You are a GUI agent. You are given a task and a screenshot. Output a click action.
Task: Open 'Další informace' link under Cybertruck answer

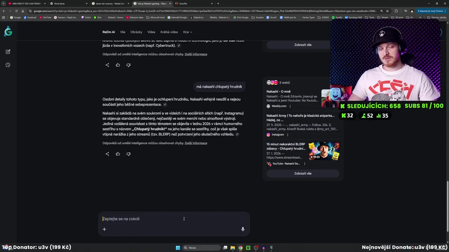[x=196, y=54]
